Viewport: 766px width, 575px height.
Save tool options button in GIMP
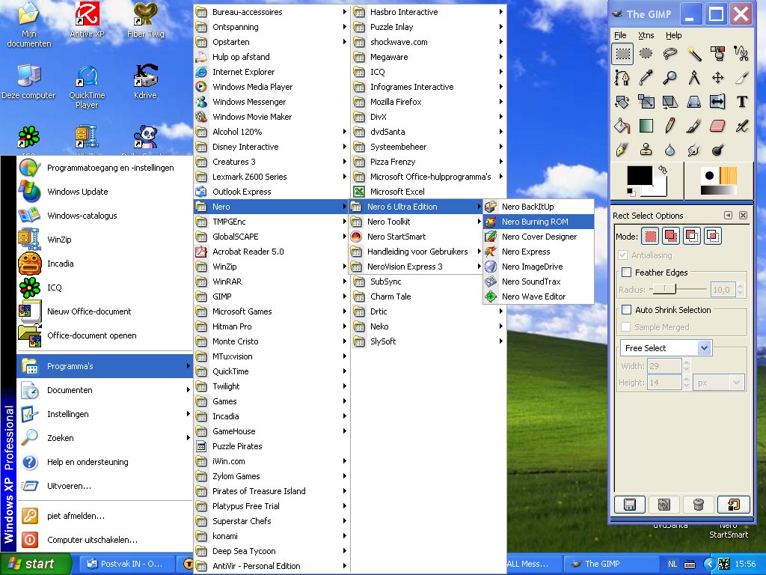click(630, 504)
